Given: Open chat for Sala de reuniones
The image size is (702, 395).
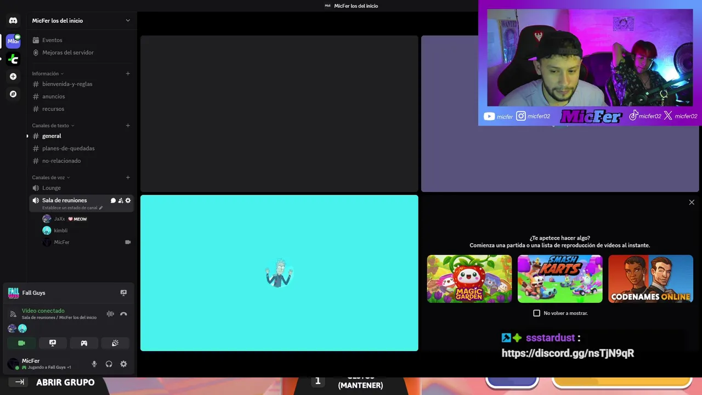Looking at the screenshot, I should point(113,201).
